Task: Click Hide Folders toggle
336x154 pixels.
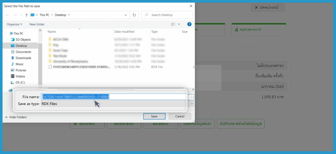Action: click(16, 117)
